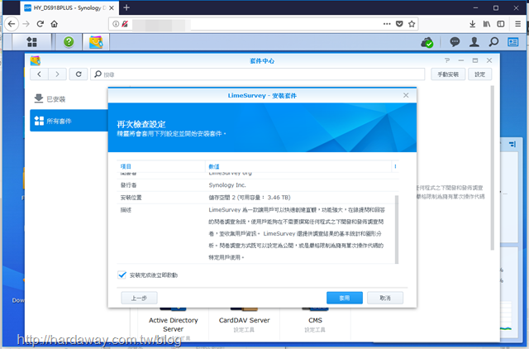Click the dialog description scrollbar
The image size is (529, 349).
click(x=397, y=229)
